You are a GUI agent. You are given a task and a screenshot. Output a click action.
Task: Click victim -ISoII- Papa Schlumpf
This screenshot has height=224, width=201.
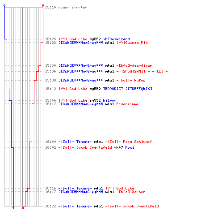coord(129,142)
